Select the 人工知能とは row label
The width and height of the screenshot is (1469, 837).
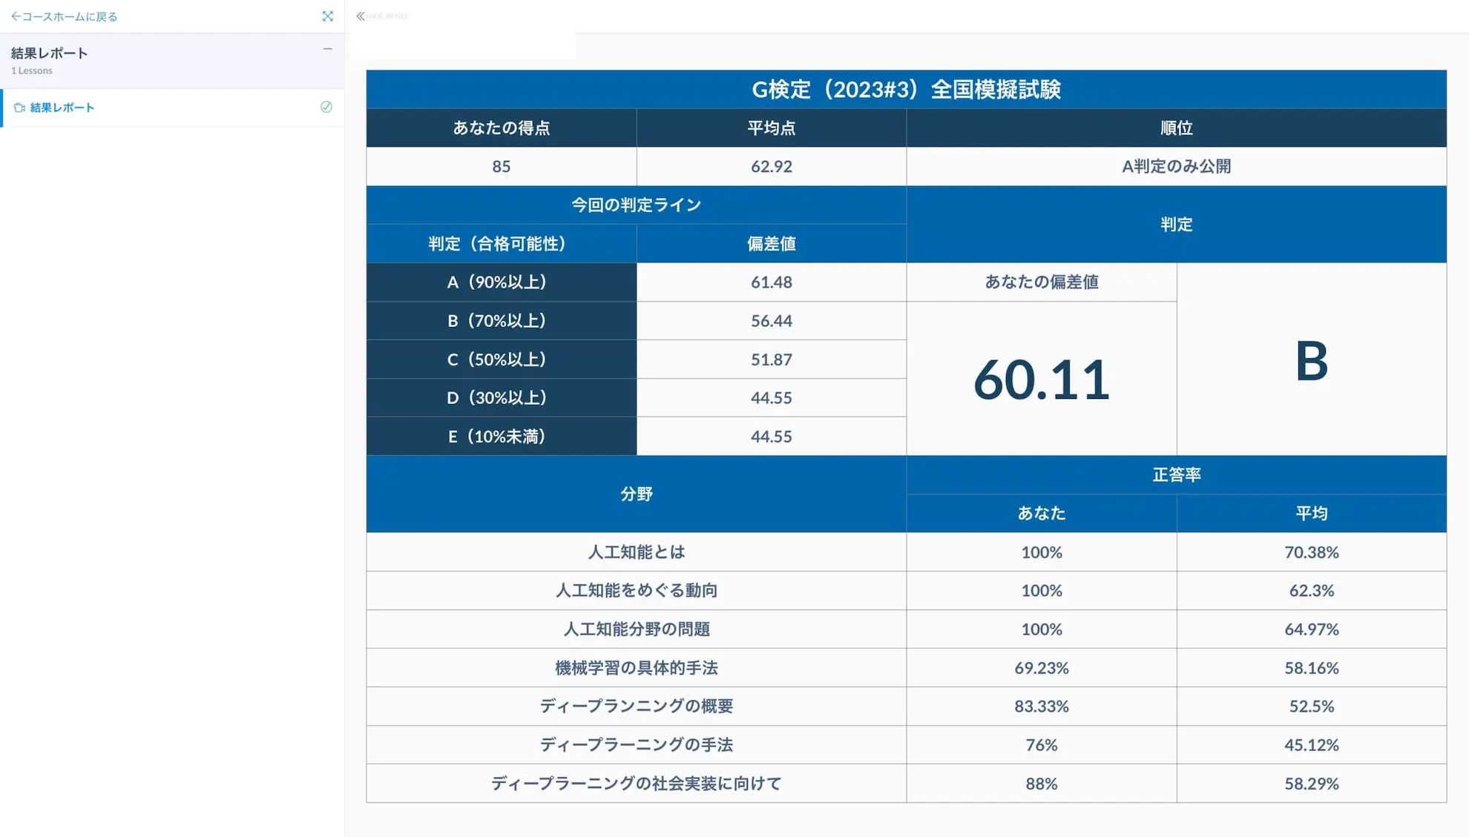click(x=637, y=552)
